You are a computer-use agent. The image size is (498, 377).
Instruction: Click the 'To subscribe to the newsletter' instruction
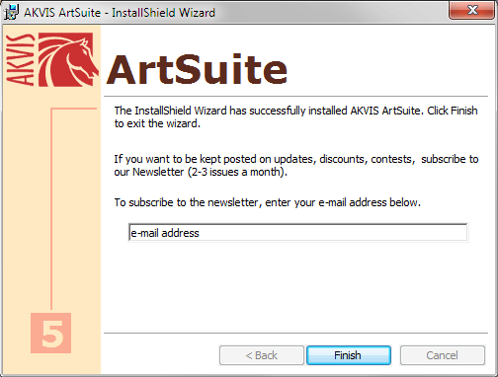pos(268,202)
